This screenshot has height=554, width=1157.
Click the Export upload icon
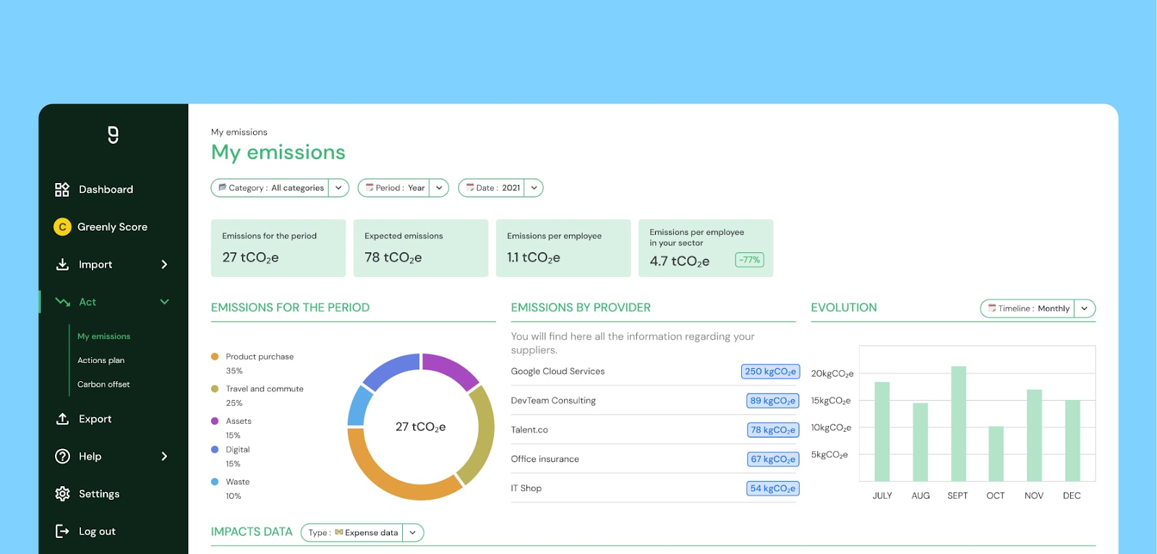click(x=62, y=419)
